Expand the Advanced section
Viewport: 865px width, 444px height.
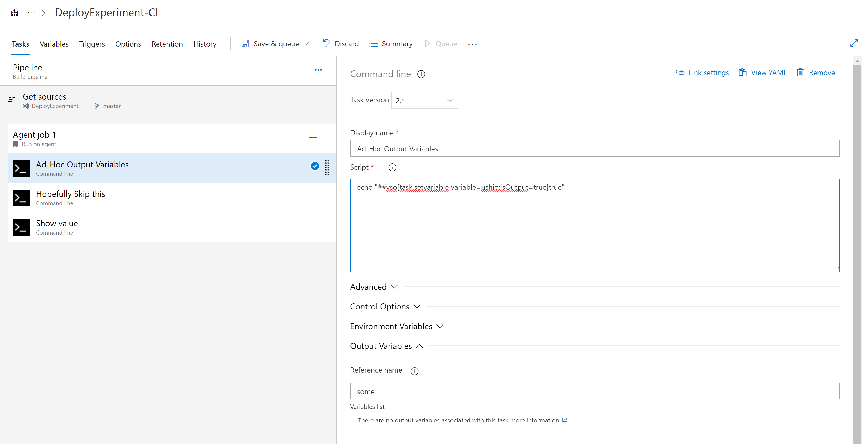(374, 287)
